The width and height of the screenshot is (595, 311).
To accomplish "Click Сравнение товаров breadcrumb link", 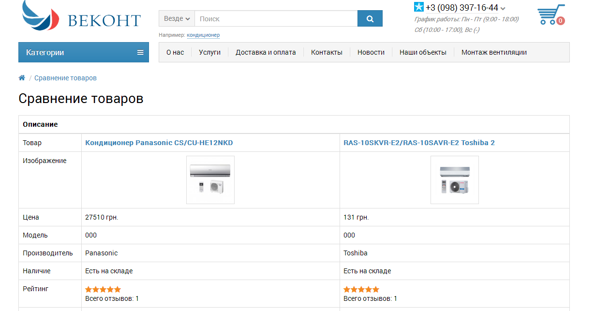I will pos(65,78).
